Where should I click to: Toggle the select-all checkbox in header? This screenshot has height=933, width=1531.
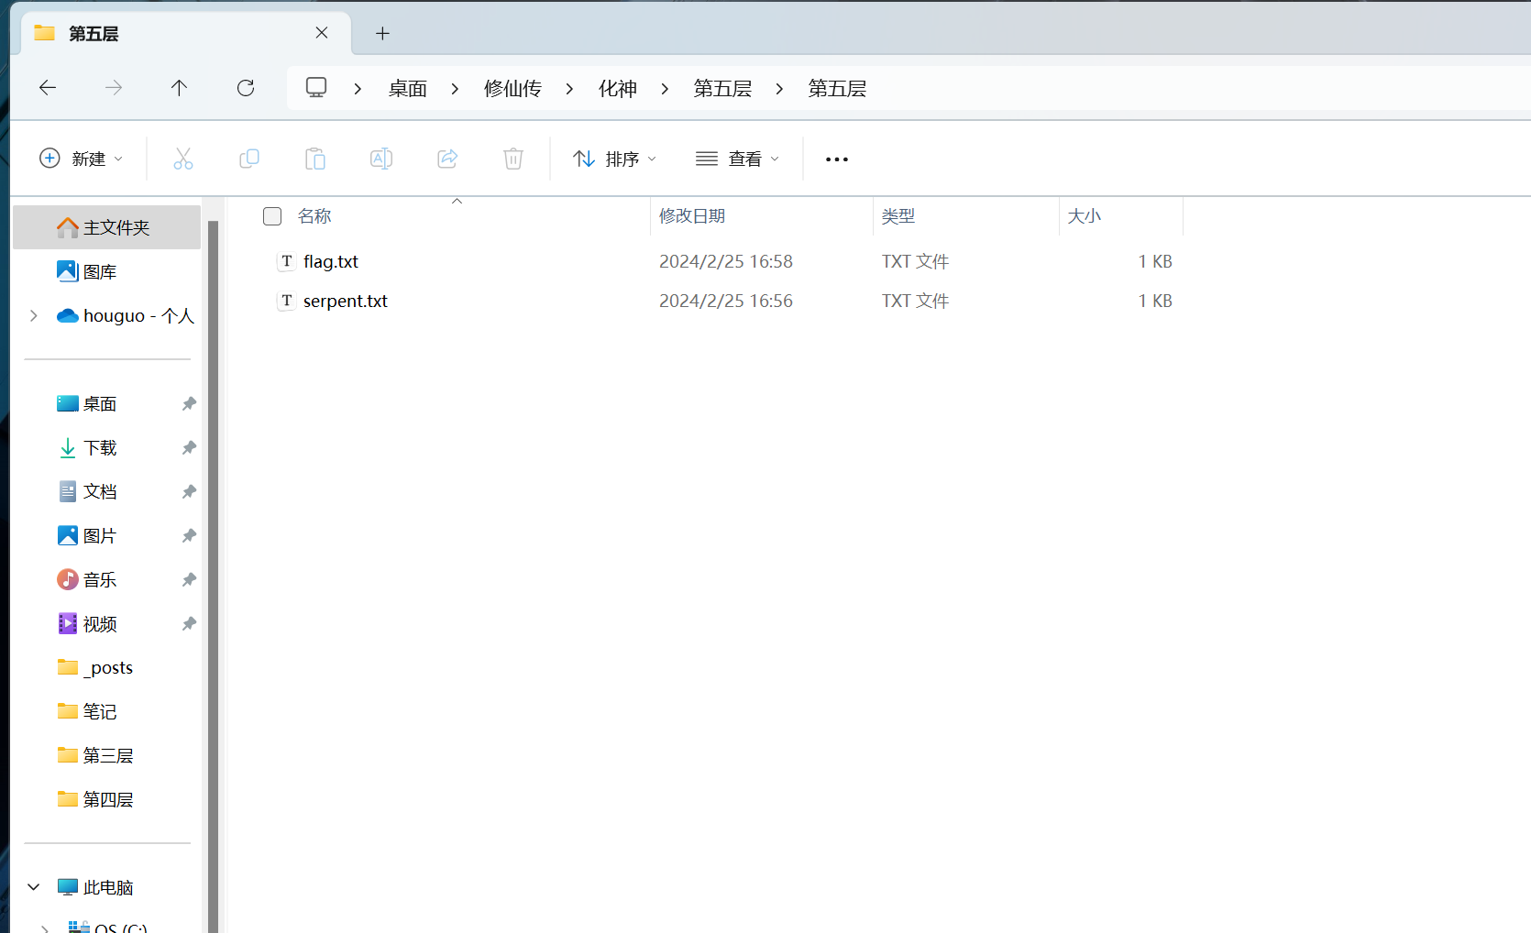coord(272,216)
